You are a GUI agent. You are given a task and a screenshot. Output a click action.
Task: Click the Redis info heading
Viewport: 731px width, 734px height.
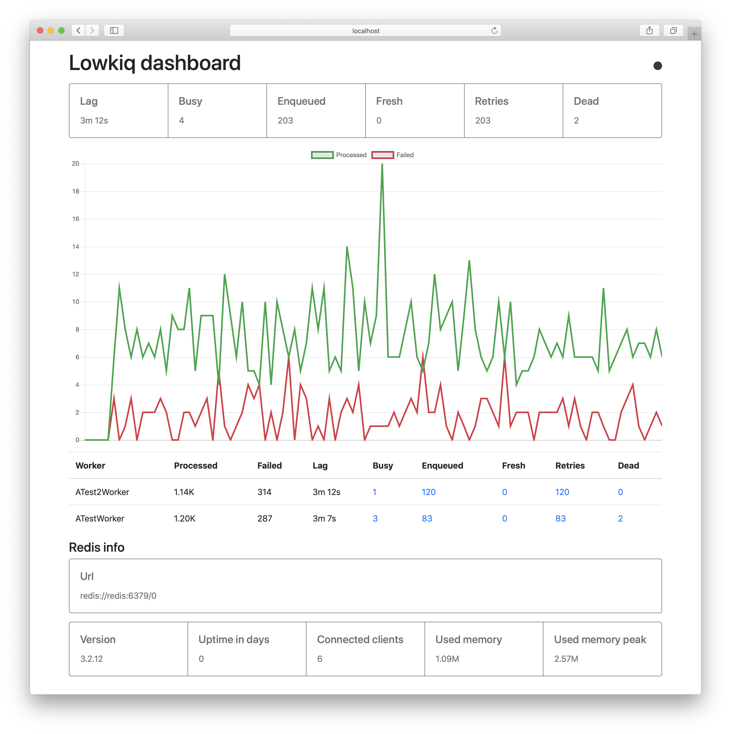[x=96, y=547]
